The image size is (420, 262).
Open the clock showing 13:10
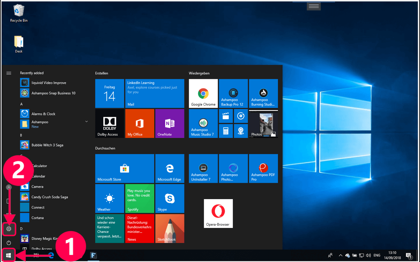pos(392,255)
